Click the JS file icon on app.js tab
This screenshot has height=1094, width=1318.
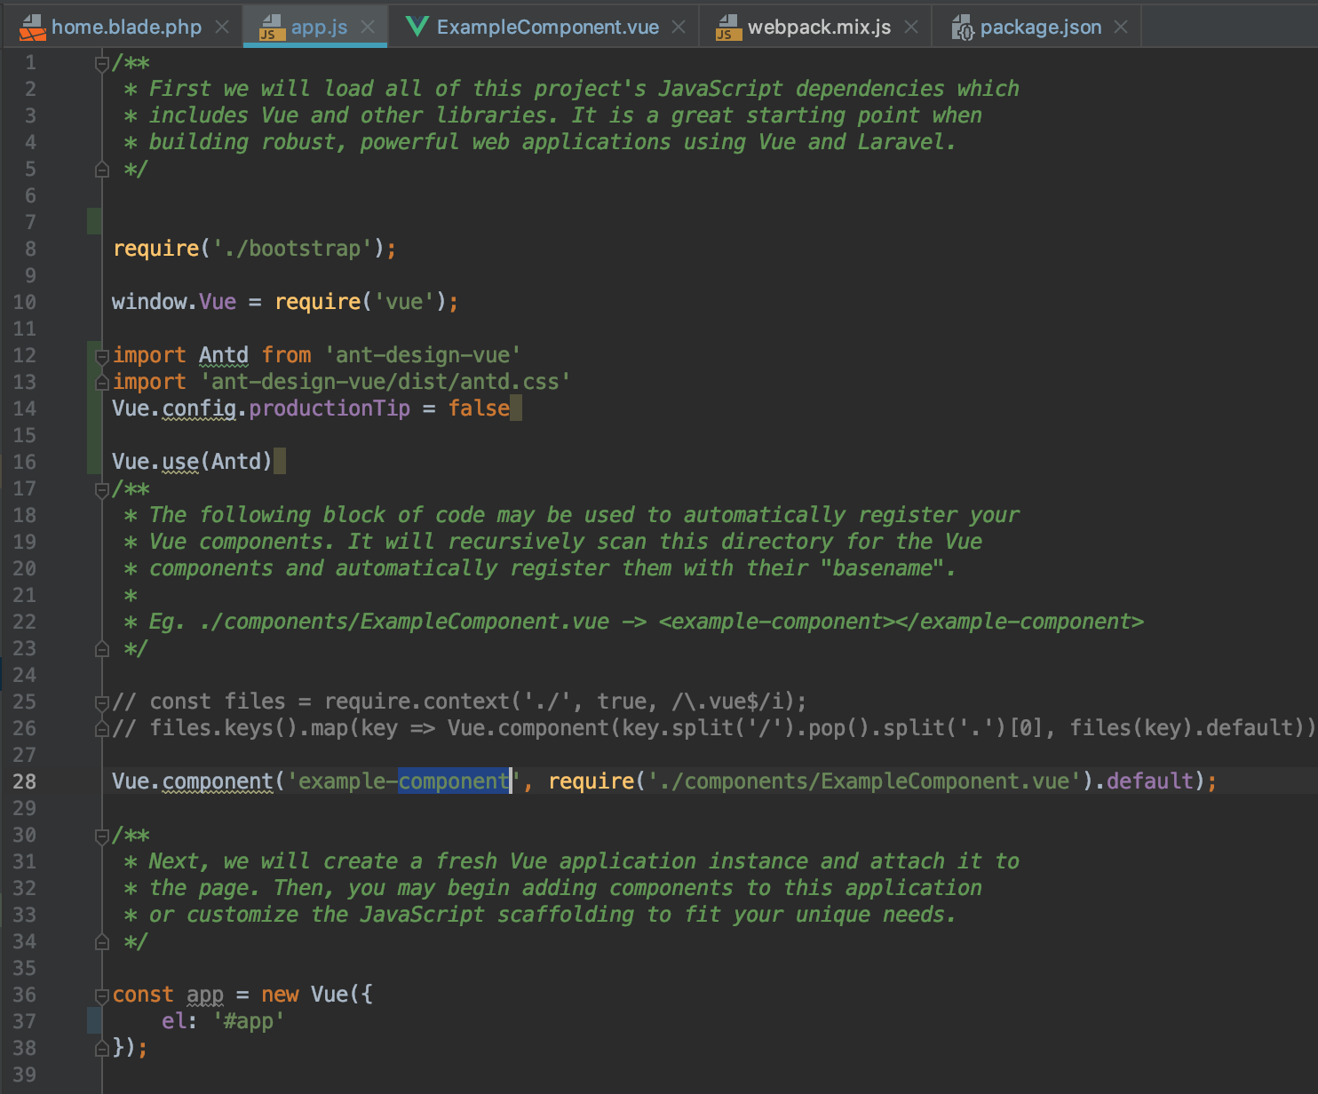(x=271, y=28)
